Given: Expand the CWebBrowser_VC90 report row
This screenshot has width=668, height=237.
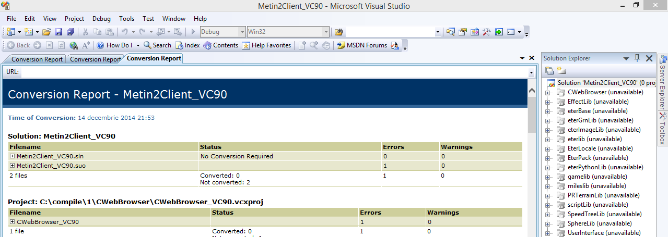Looking at the screenshot, I should [13, 222].
